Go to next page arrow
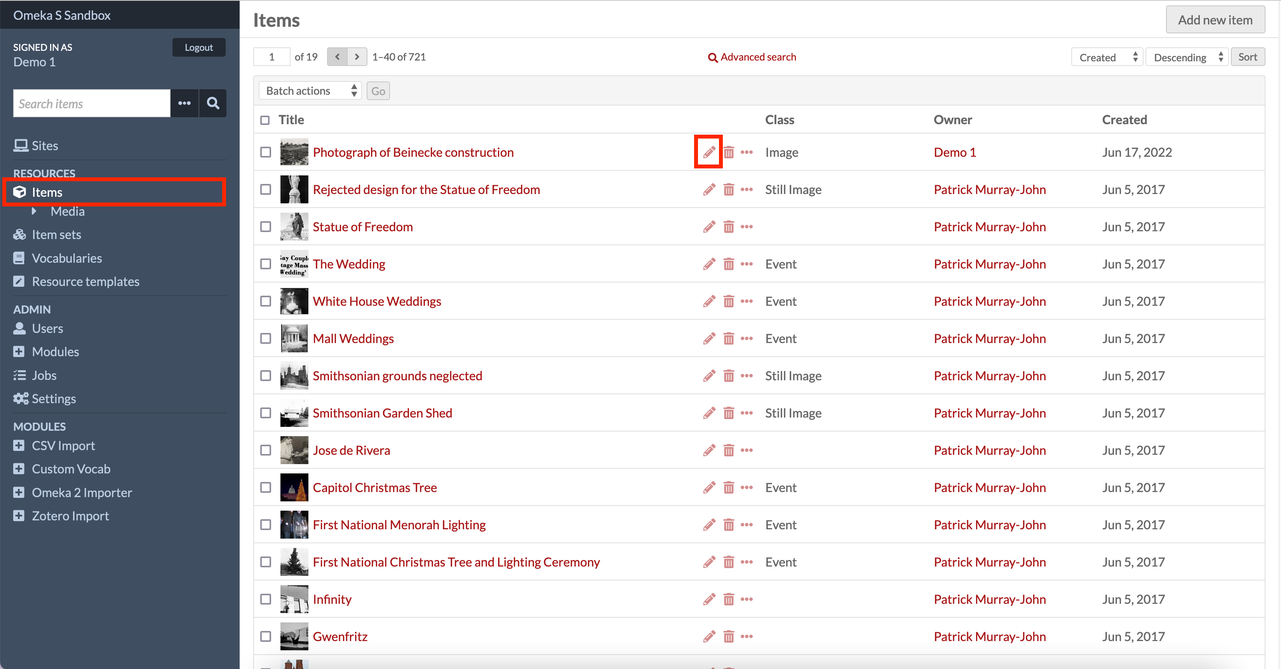Screen dimensions: 1281x669 pos(357,57)
